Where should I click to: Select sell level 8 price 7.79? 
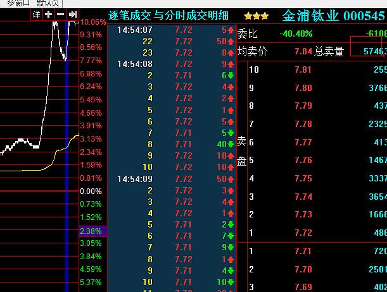[303, 106]
